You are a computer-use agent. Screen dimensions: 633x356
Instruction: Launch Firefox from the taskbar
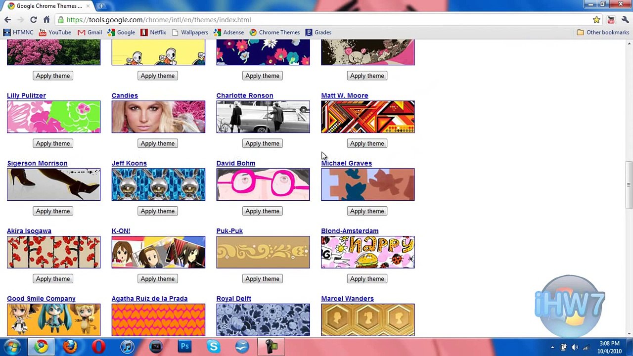click(x=70, y=347)
